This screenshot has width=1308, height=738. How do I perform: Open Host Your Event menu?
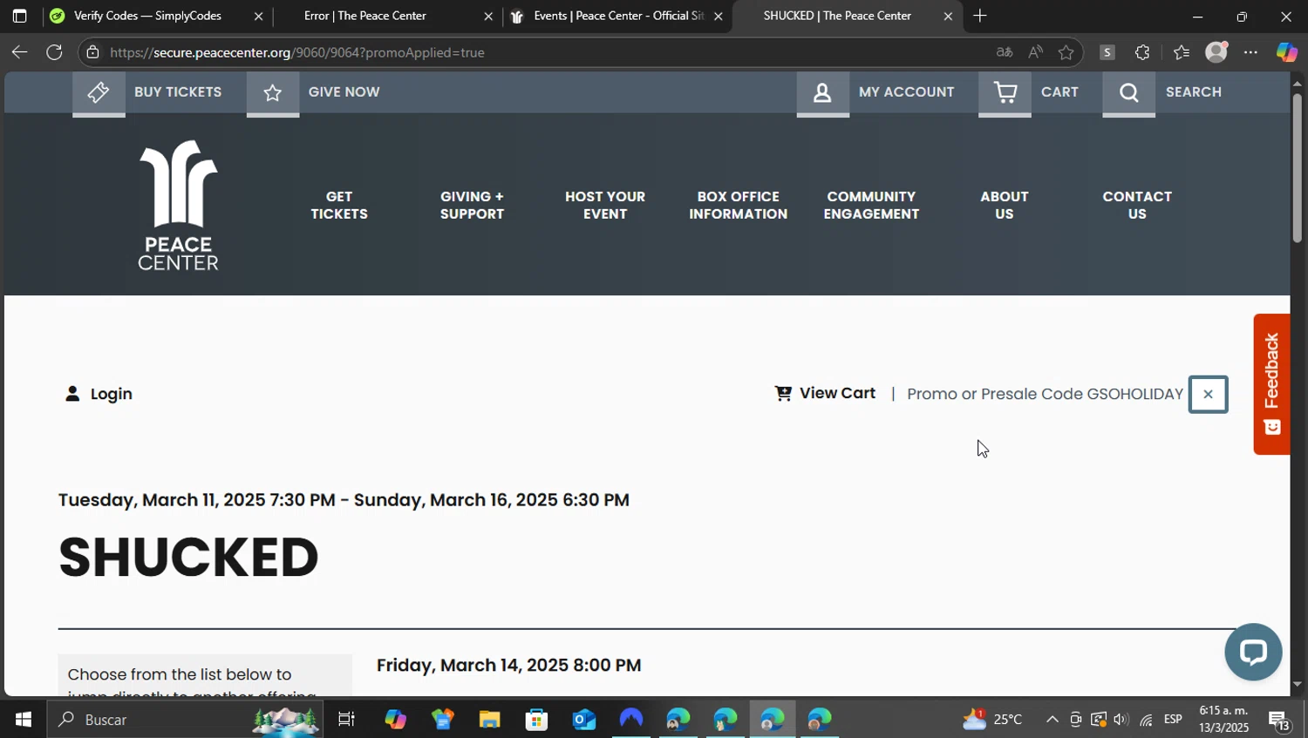[605, 205]
